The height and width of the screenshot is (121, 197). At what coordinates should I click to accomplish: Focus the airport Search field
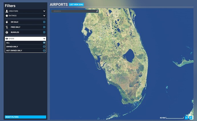75,11
